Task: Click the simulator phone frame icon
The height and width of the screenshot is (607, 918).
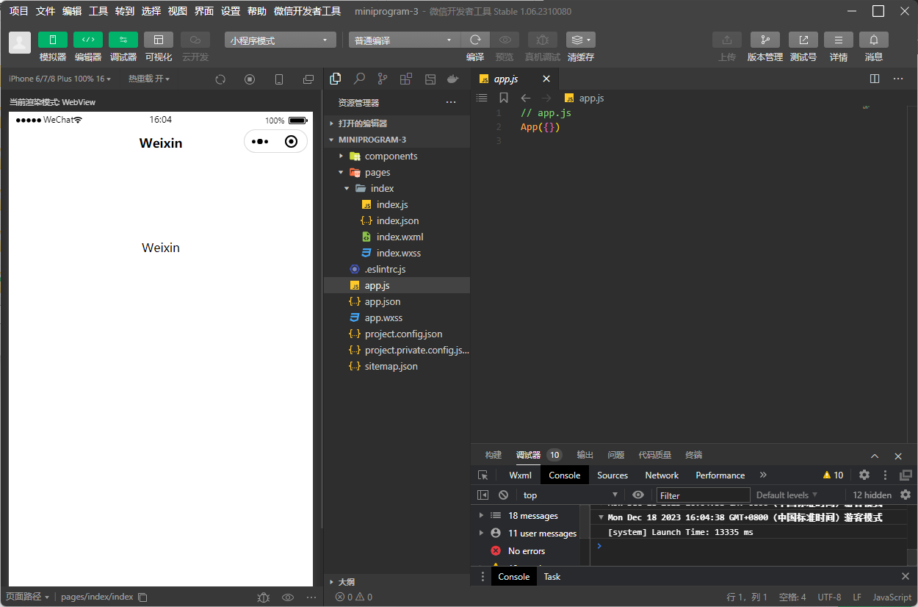Action: (279, 79)
